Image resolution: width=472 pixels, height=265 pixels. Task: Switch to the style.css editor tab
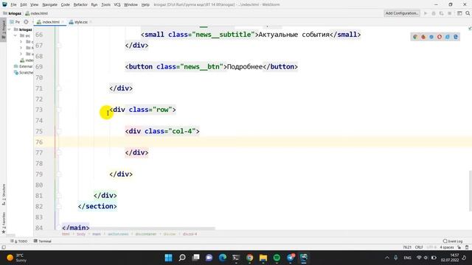[x=80, y=22]
